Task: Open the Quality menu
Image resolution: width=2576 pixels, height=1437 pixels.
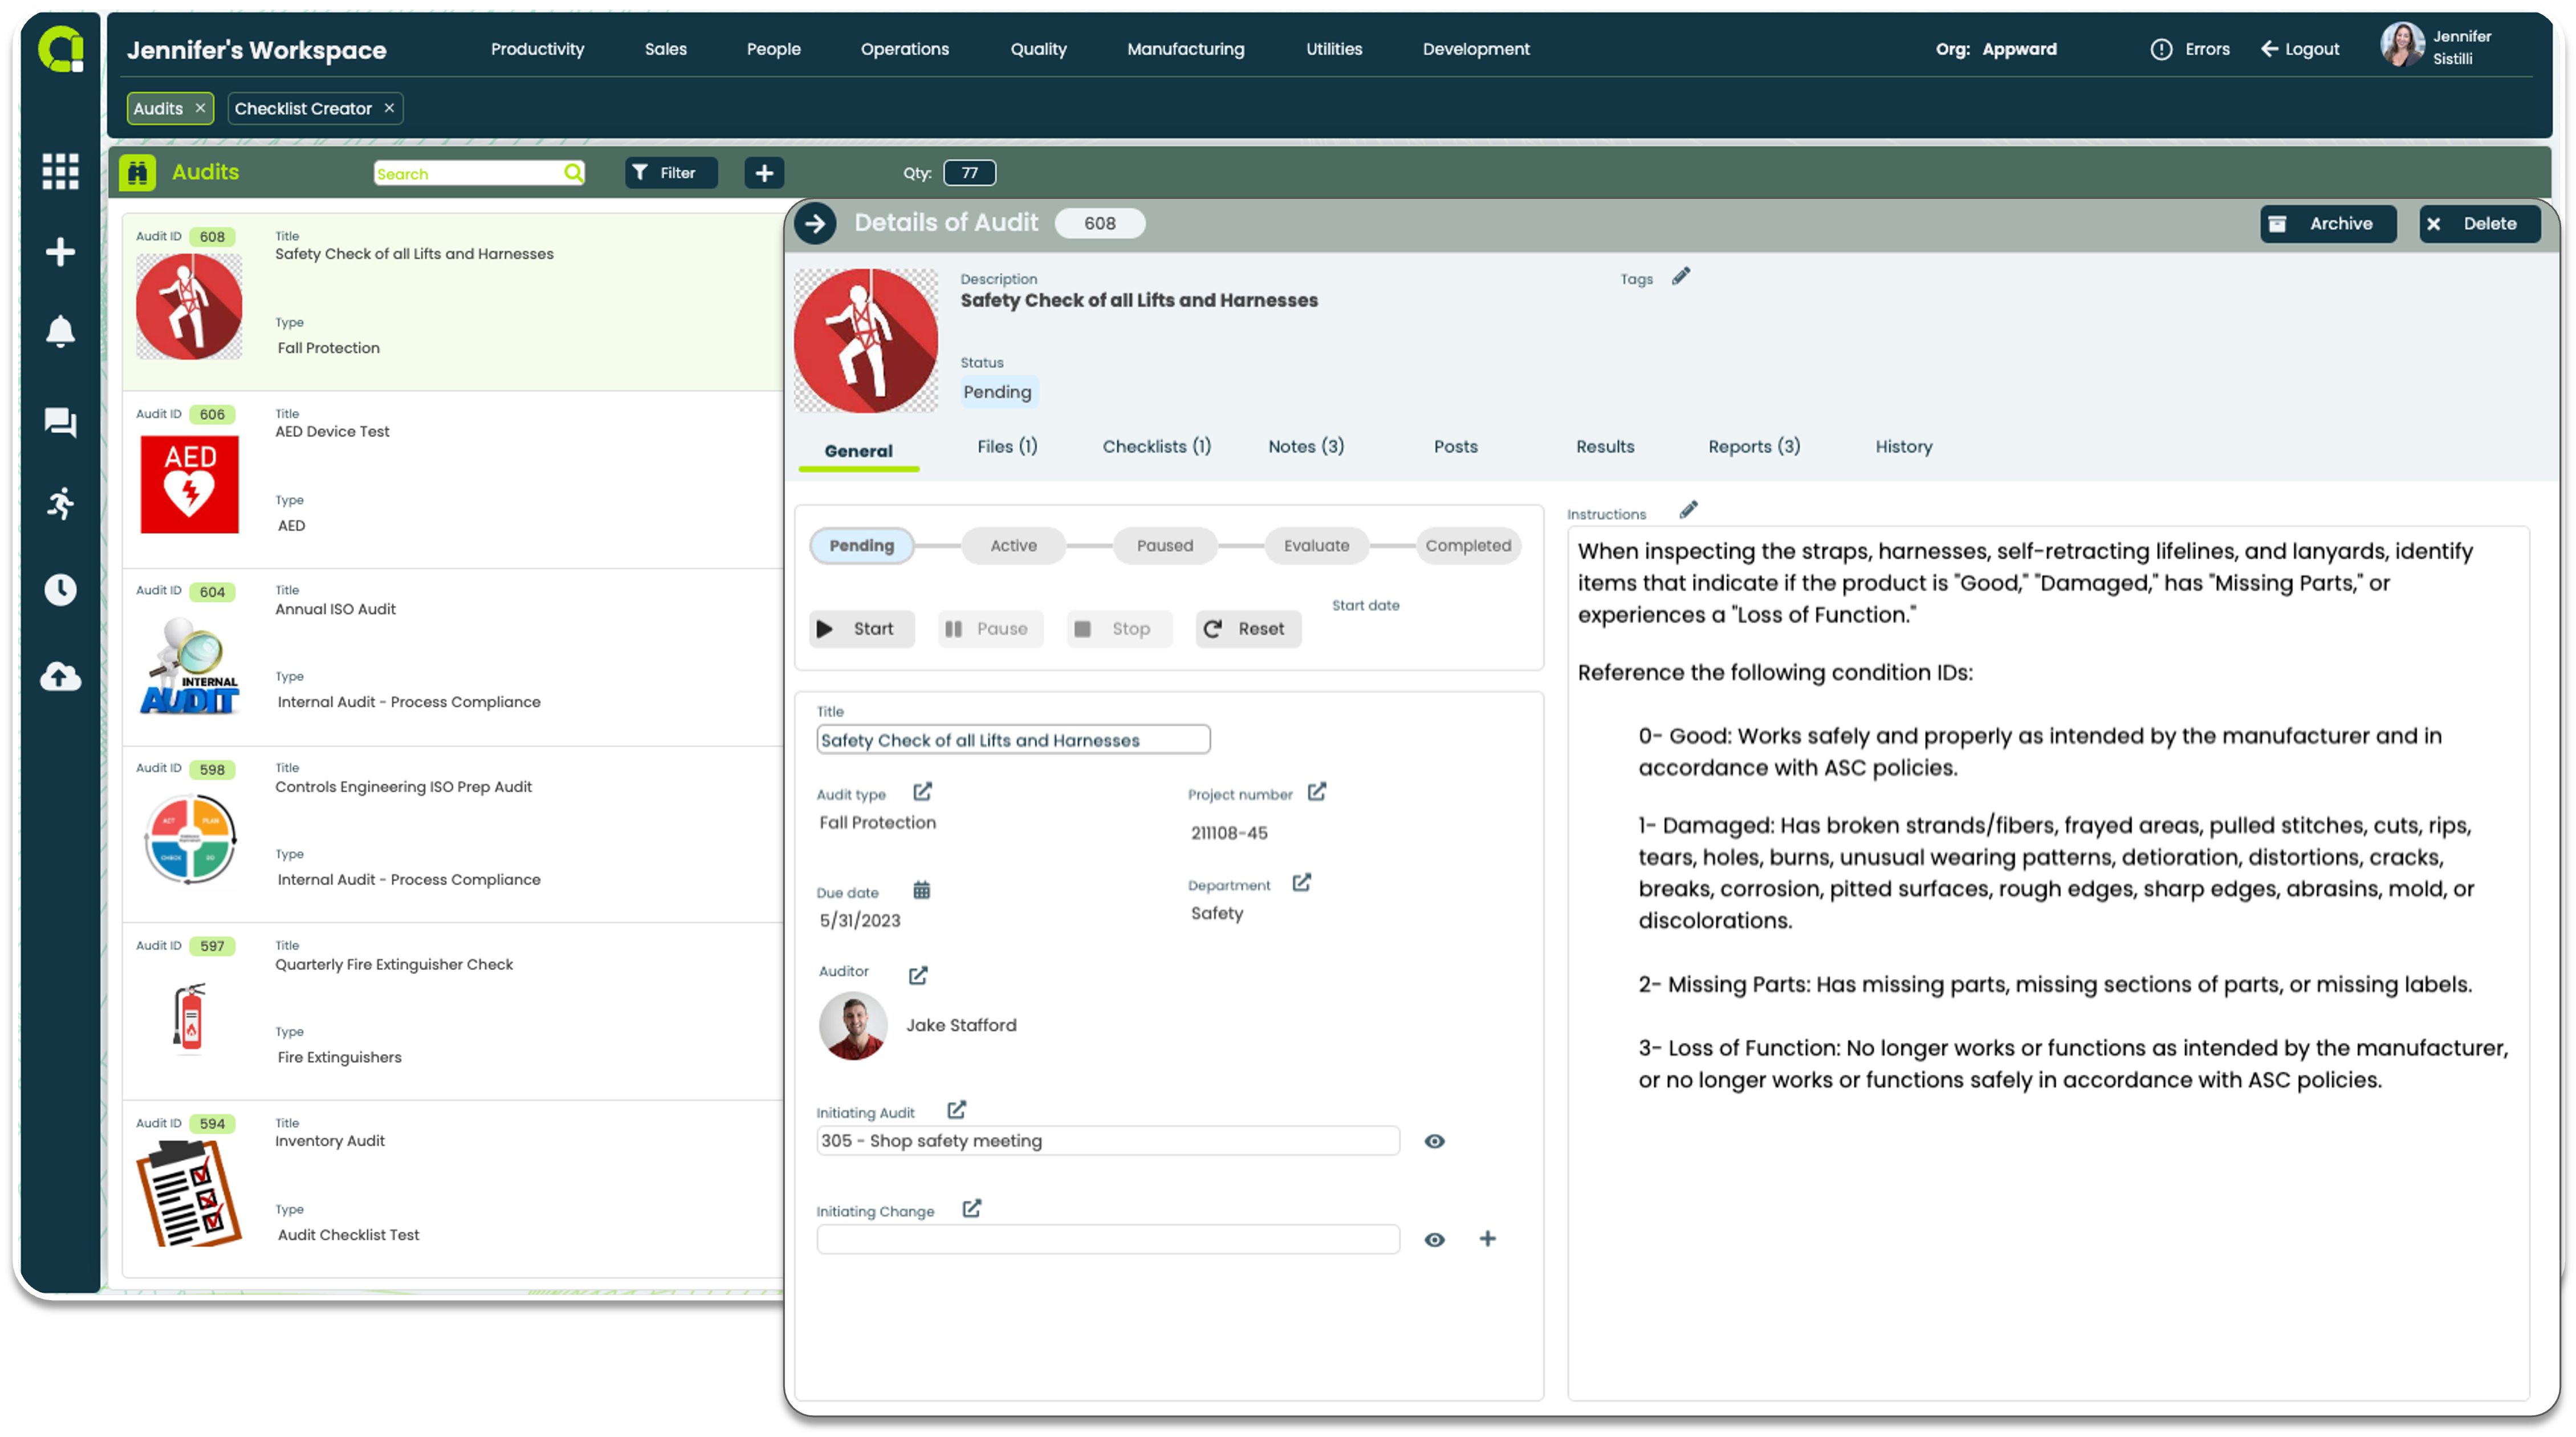Action: point(1038,49)
